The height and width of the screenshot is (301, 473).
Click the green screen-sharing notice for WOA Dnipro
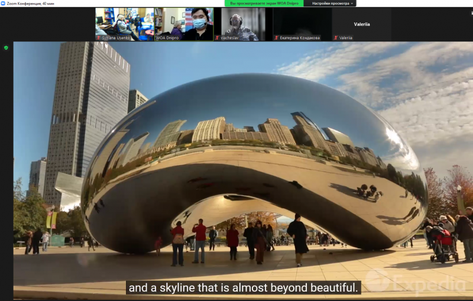(264, 4)
